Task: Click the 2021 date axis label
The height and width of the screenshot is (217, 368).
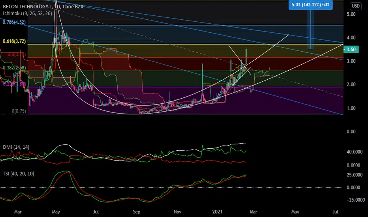Action: tap(217, 212)
